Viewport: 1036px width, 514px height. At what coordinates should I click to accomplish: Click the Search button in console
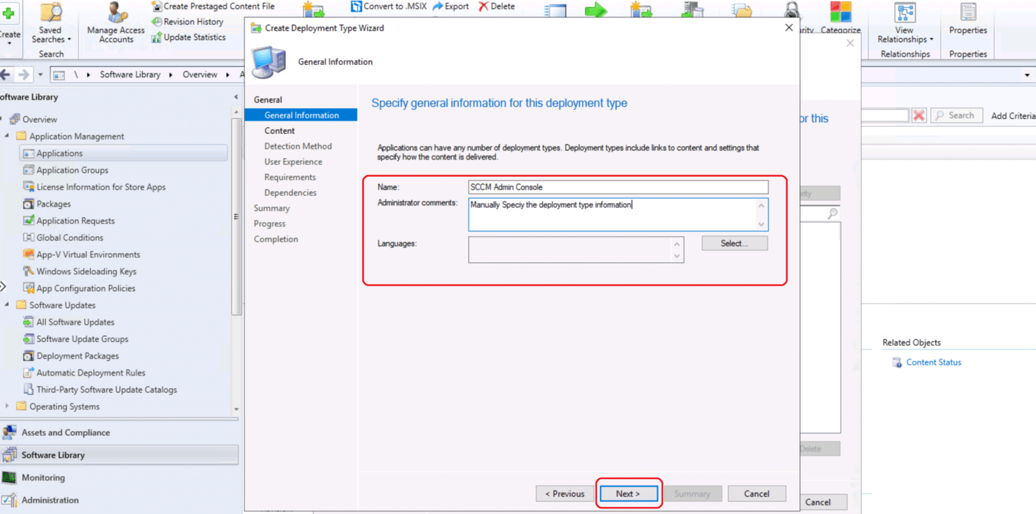click(957, 115)
